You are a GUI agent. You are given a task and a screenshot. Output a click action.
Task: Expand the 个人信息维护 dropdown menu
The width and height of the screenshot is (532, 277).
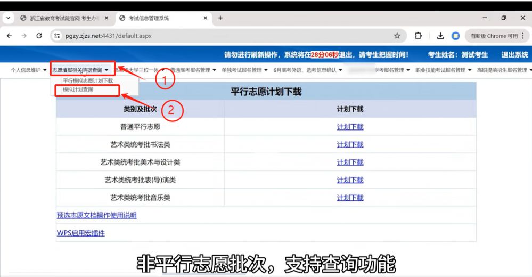(x=29, y=70)
